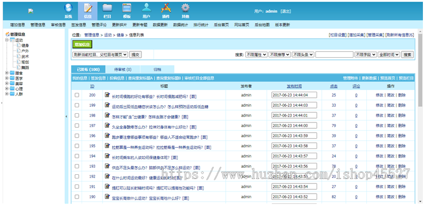Switch to the 已发布 (100) tab

click(x=88, y=70)
